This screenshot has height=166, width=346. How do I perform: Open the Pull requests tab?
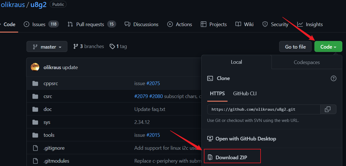pyautogui.click(x=92, y=24)
